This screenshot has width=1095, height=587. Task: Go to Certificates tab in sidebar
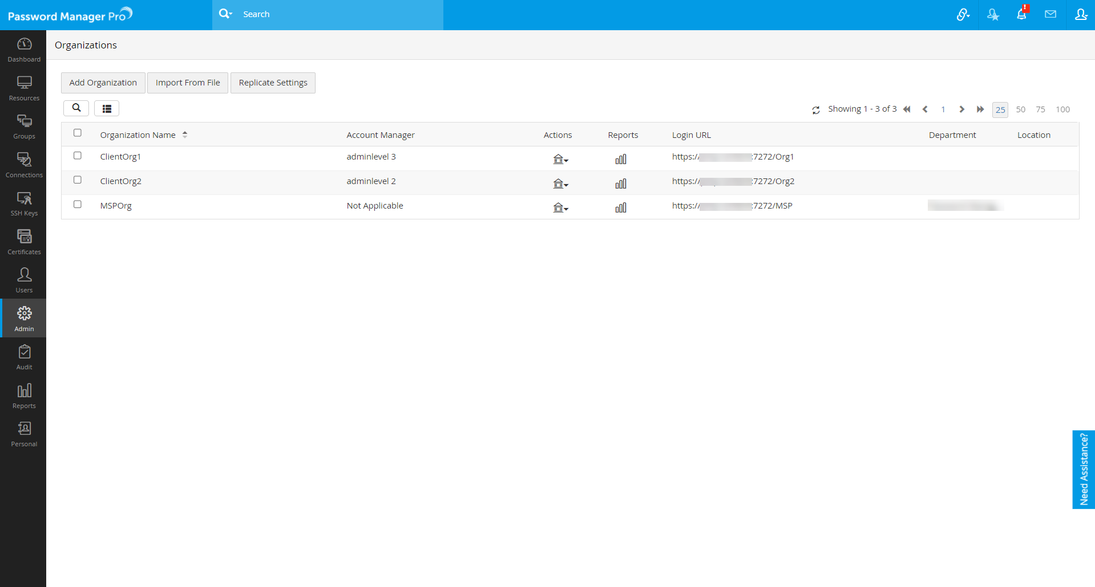24,242
